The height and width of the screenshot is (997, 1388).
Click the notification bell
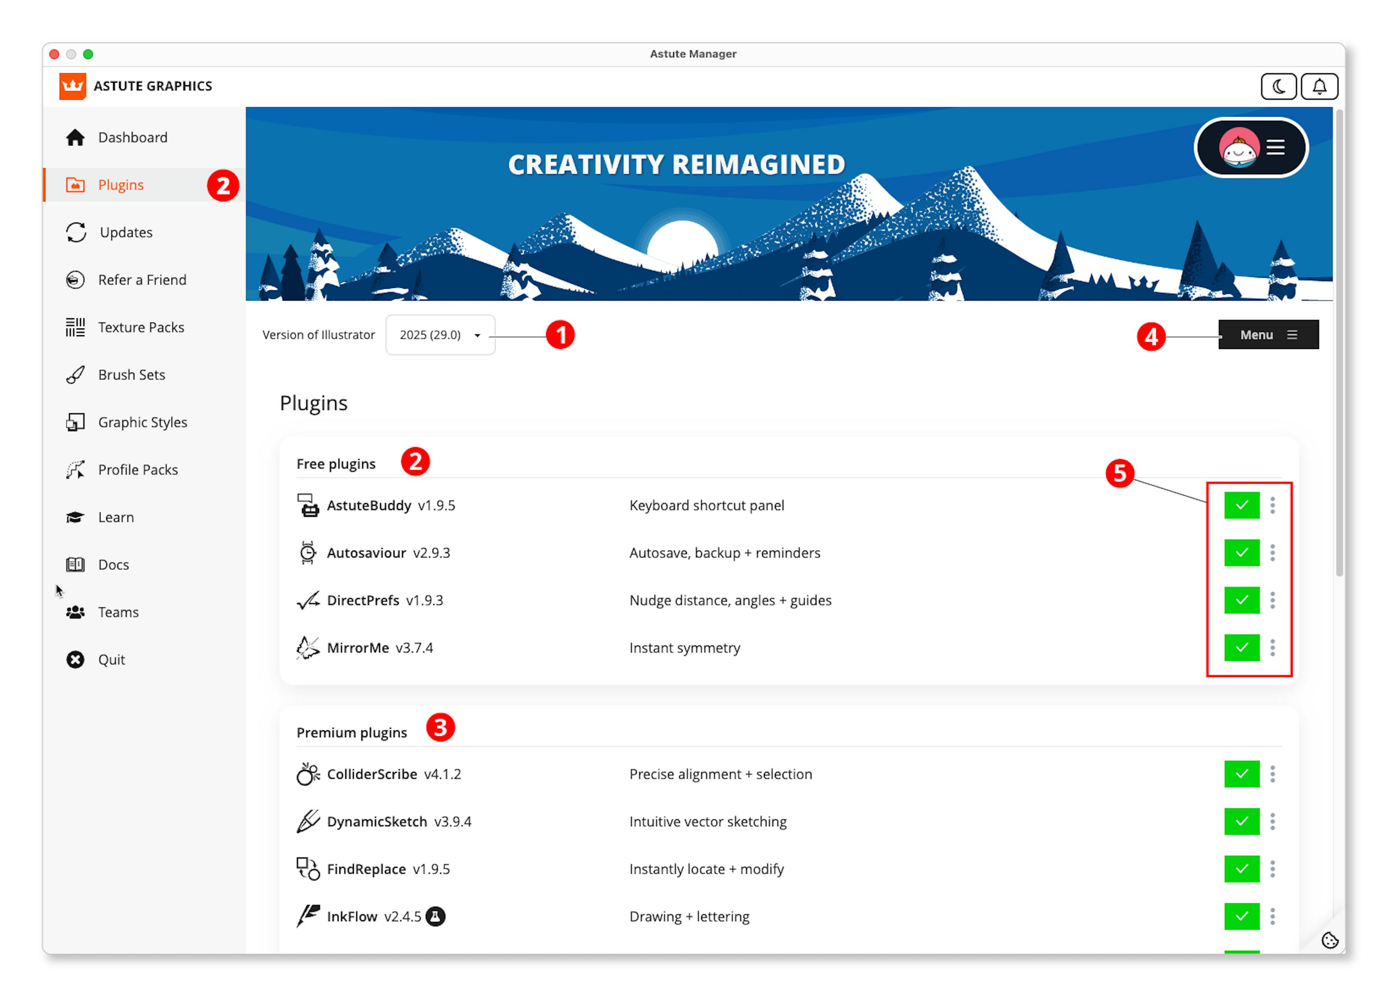[x=1319, y=86]
